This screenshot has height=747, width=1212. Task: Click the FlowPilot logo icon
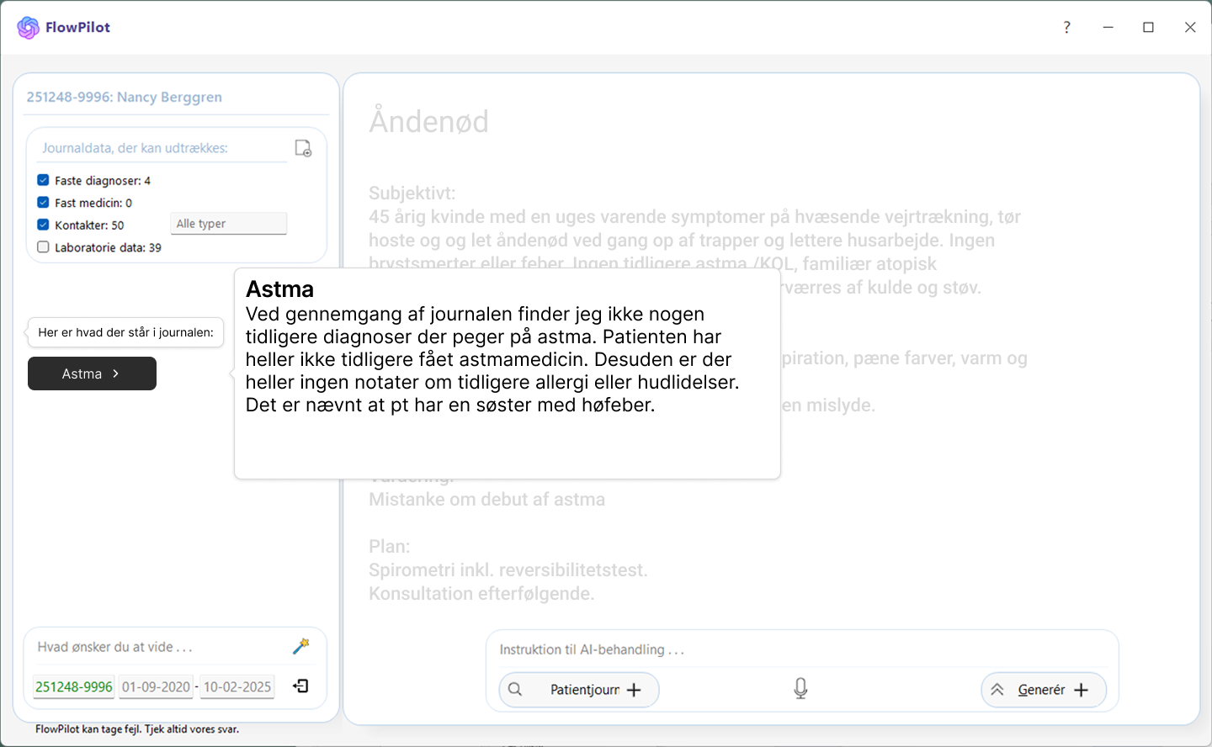click(x=28, y=28)
